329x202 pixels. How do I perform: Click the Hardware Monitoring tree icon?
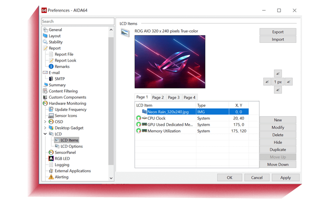tap(45, 103)
